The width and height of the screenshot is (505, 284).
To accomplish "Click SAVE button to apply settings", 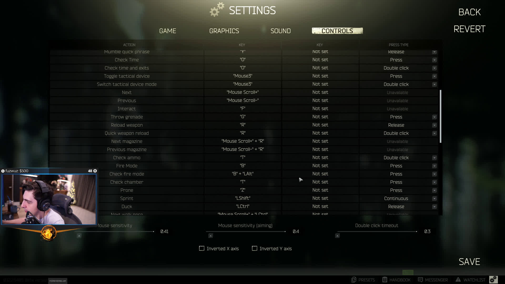I will pyautogui.click(x=469, y=262).
